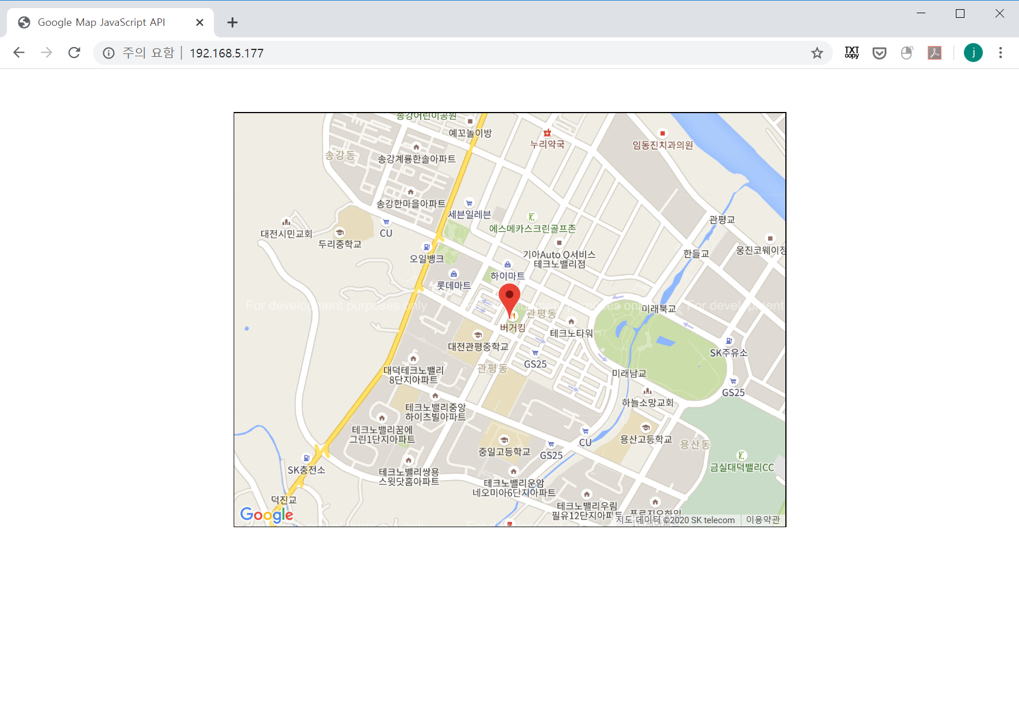Click the 테크노타워 label
The width and height of the screenshot is (1019, 723).
(571, 333)
